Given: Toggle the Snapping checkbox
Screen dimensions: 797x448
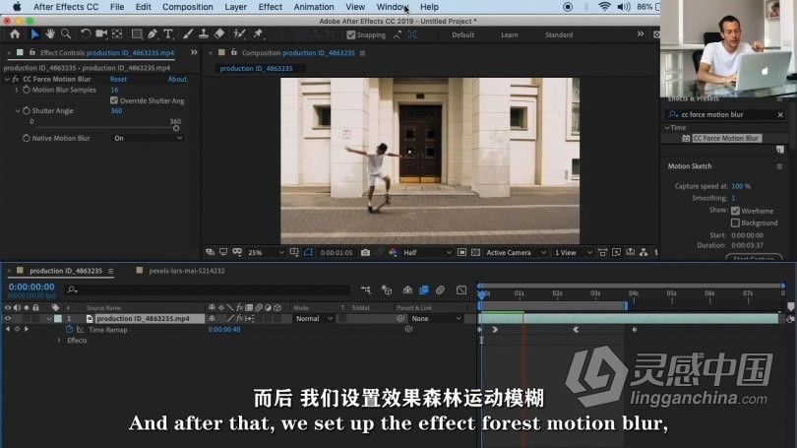Looking at the screenshot, I should coord(350,34).
